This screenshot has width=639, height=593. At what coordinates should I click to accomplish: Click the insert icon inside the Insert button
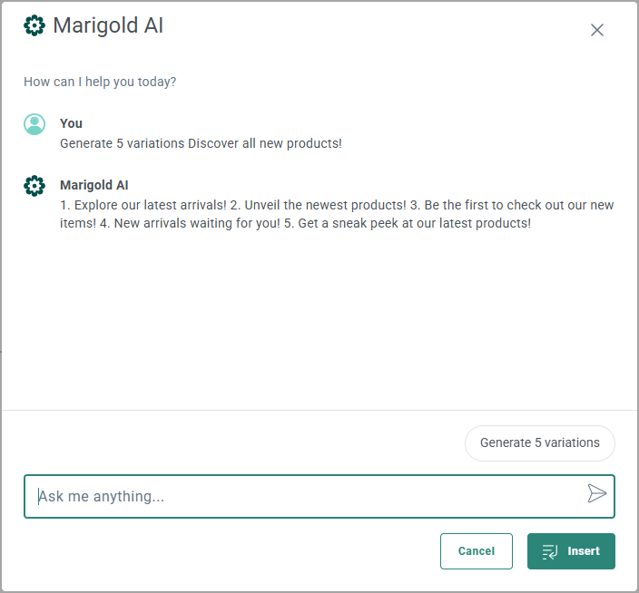(549, 551)
